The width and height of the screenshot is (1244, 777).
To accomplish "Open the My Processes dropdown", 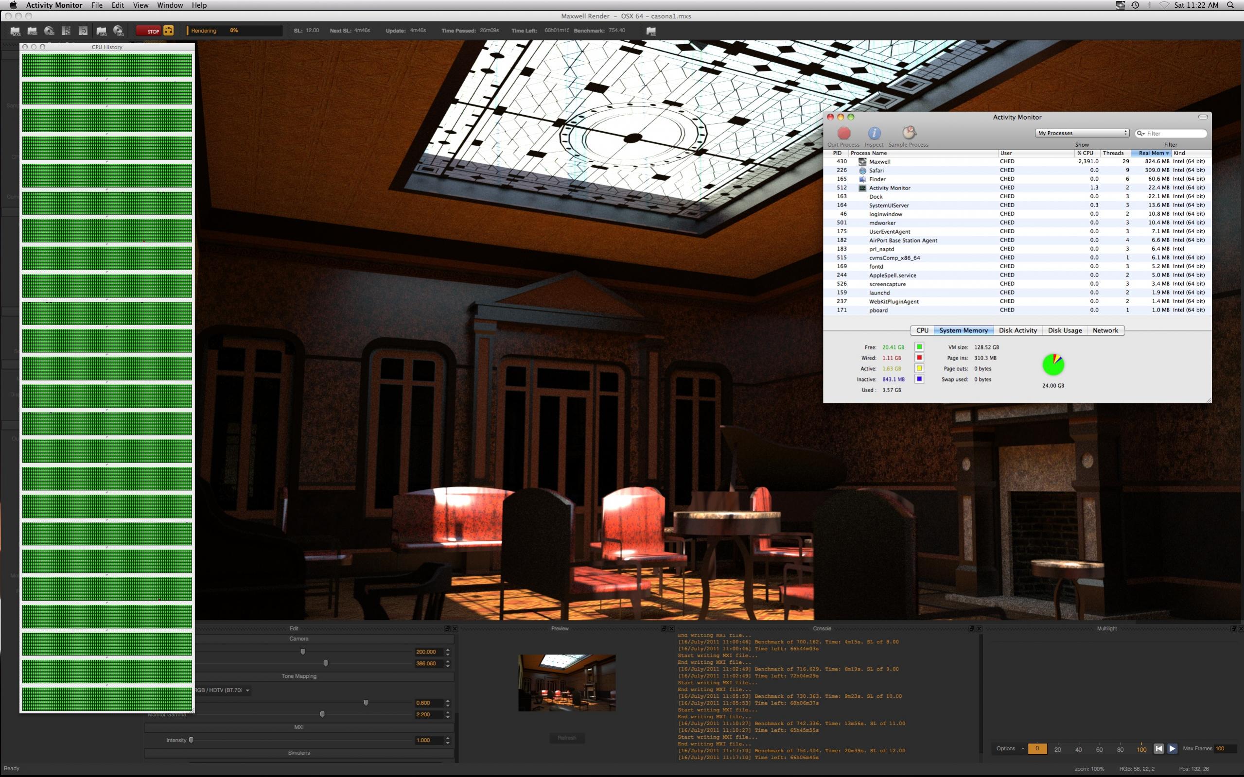I will (x=1082, y=133).
